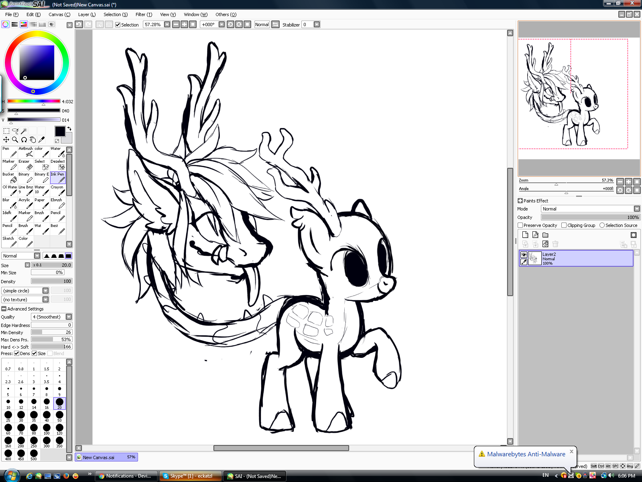
Task: Open the Filter menu
Action: tap(144, 14)
